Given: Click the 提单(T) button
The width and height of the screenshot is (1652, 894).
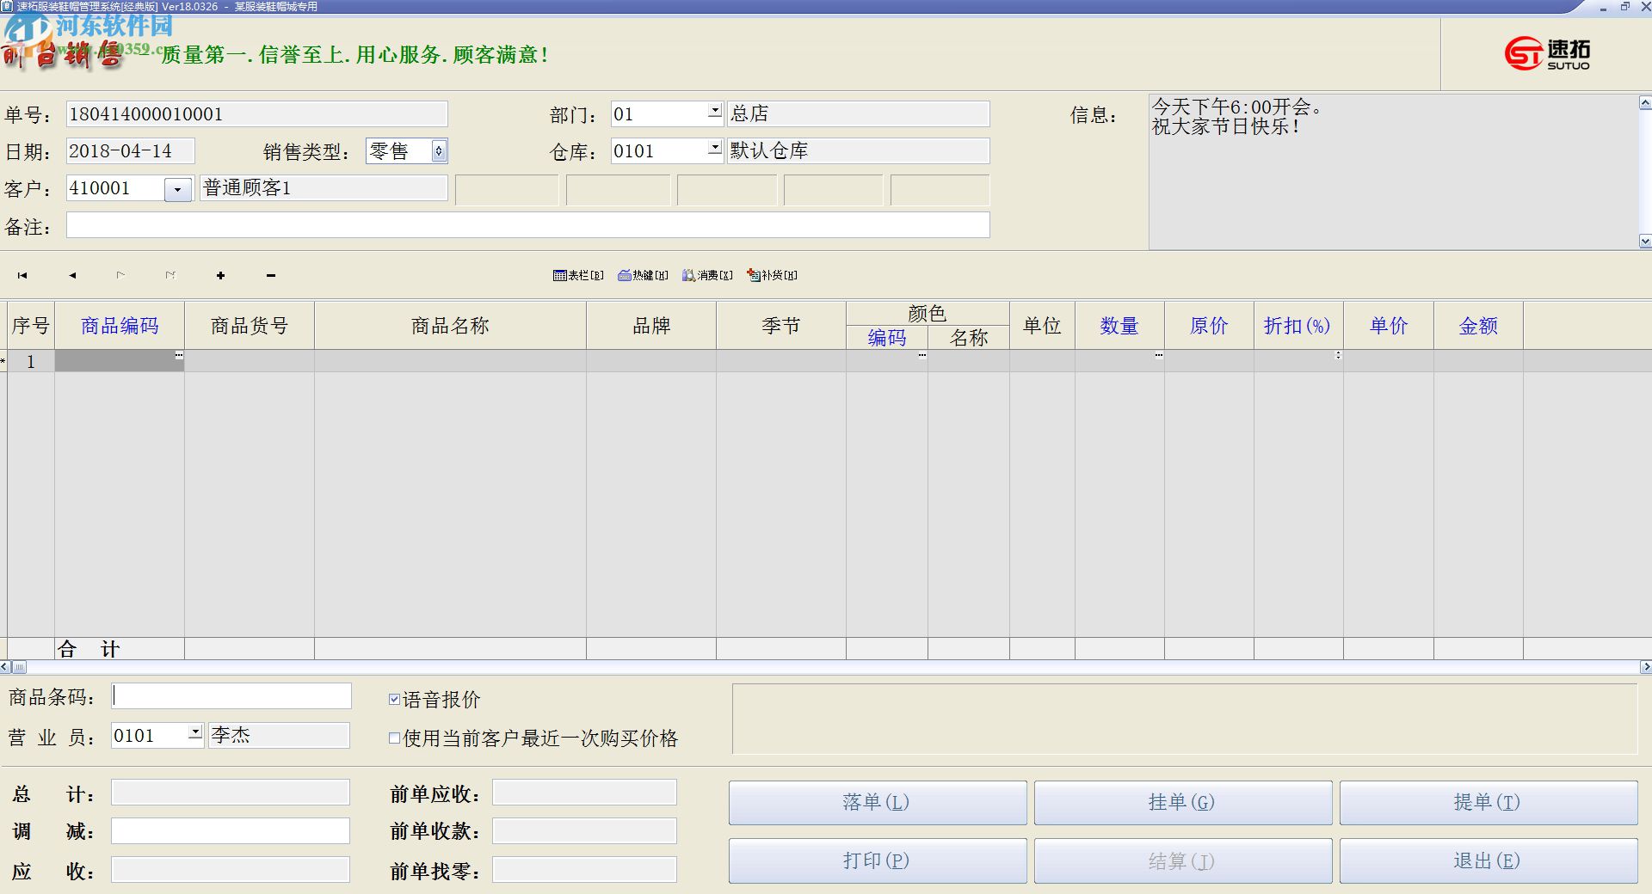Looking at the screenshot, I should click(1489, 803).
